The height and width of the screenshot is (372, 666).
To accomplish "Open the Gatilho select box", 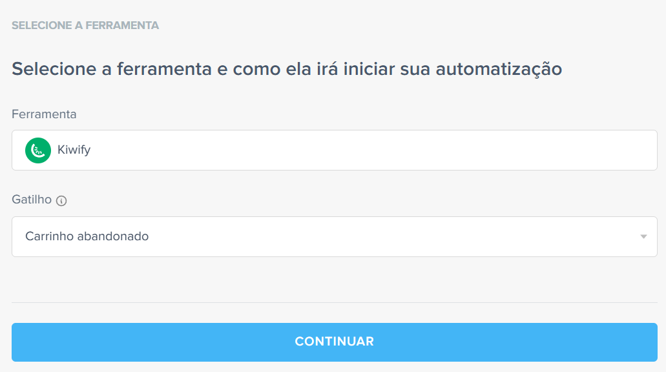I will pos(334,236).
